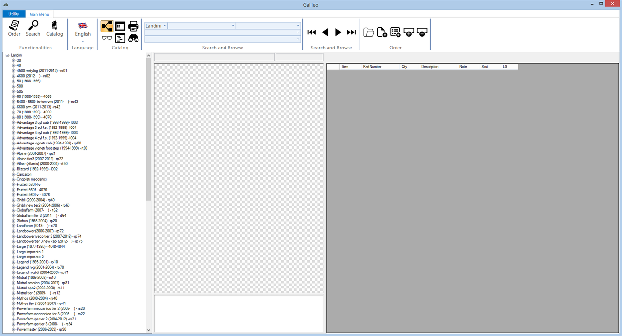This screenshot has width=622, height=336.
Task: Open the English language dropdown arrow
Action: (83, 41)
